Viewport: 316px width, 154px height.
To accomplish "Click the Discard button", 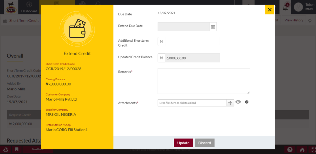I will tap(205, 143).
